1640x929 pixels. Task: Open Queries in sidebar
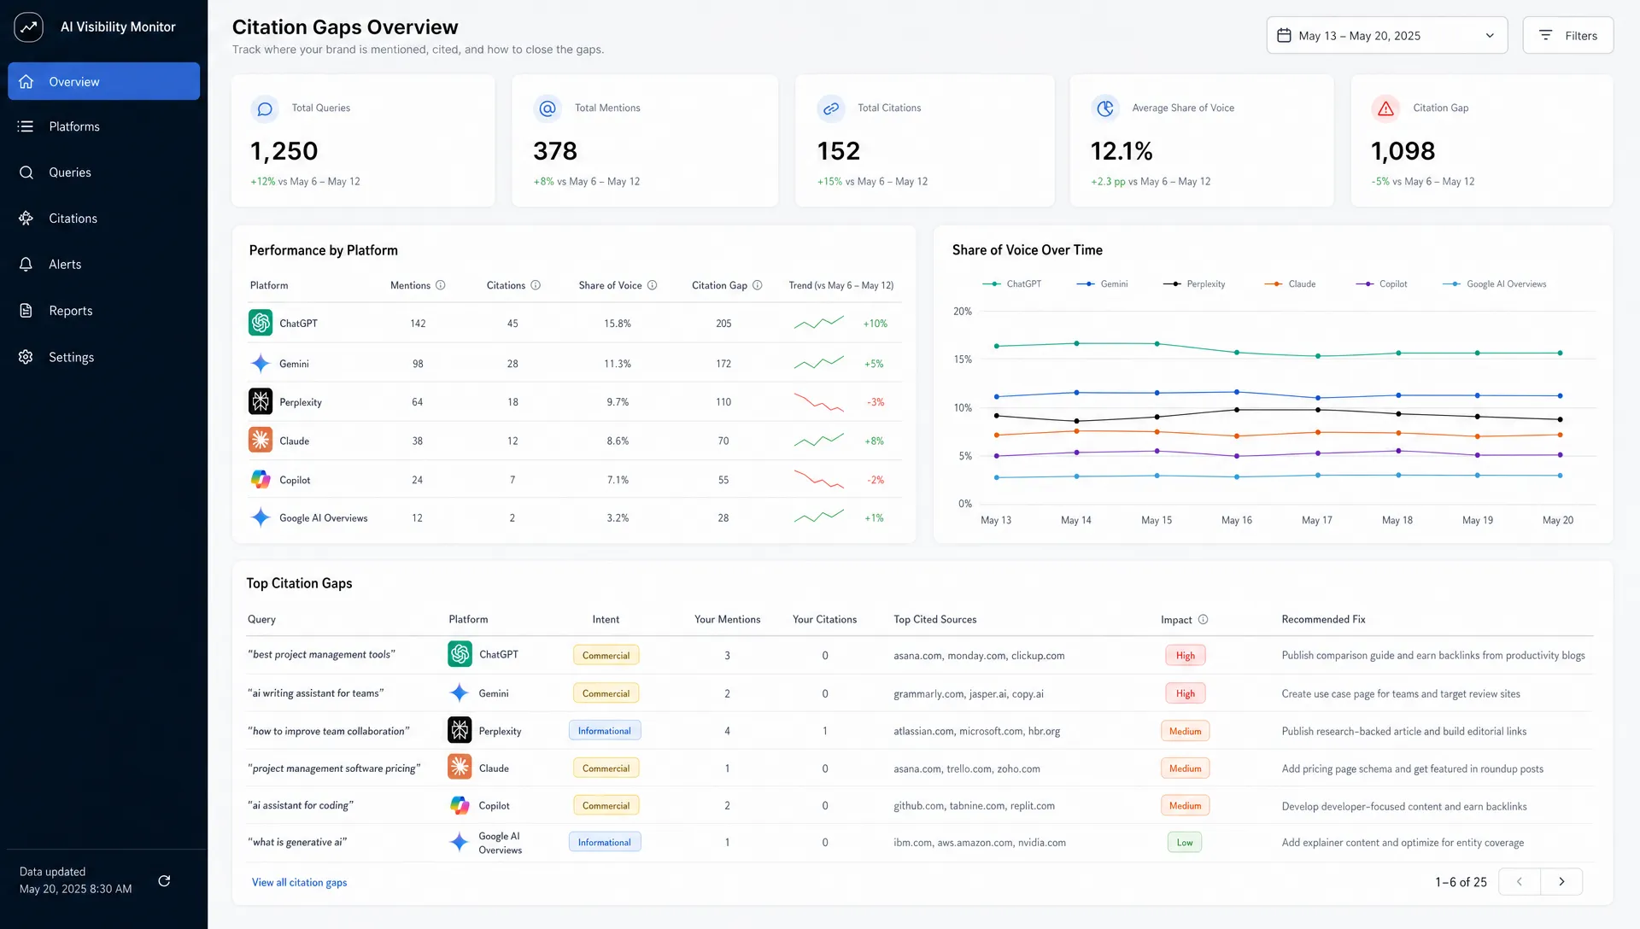click(x=103, y=172)
